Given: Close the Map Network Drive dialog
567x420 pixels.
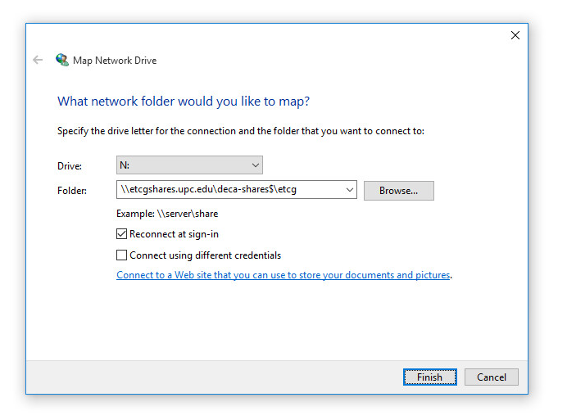Looking at the screenshot, I should (x=515, y=35).
